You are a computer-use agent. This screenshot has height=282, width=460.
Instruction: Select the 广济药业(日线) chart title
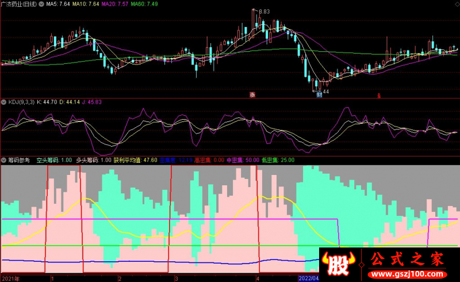click(x=19, y=4)
